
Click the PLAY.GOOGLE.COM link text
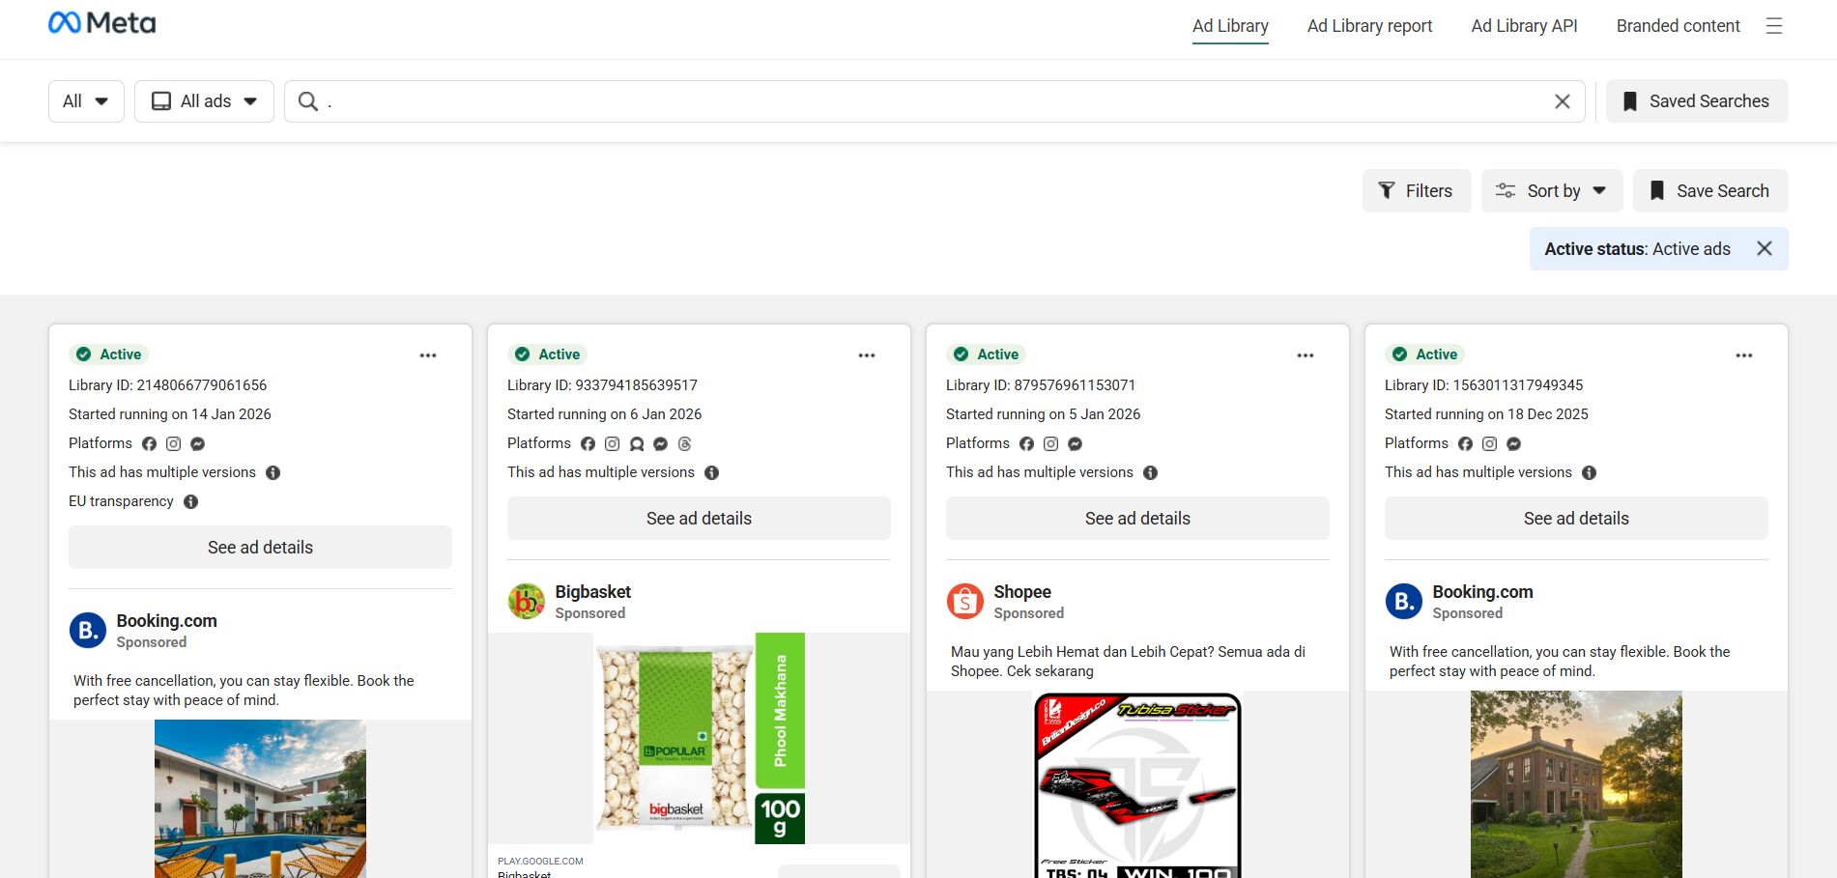tap(540, 861)
